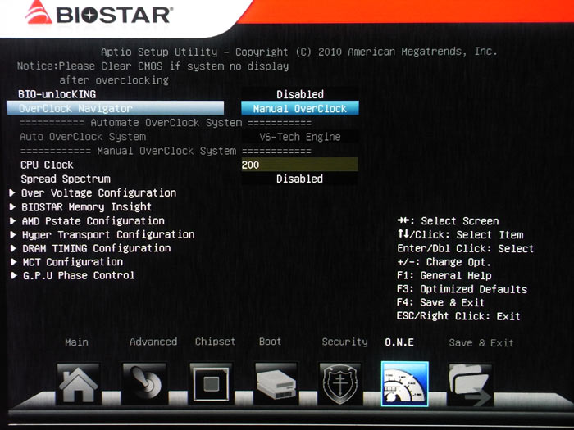This screenshot has width=574, height=430.
Task: Click the F3: Optimized Defaults hint
Action: (x=462, y=289)
